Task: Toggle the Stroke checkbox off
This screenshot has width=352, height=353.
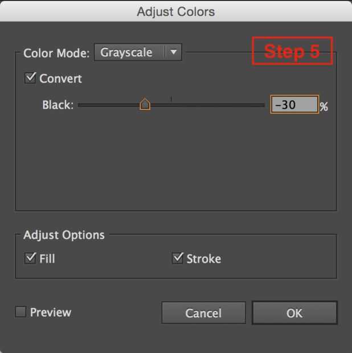Action: [x=178, y=258]
